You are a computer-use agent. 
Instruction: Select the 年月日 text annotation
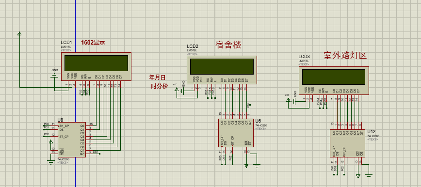[x=157, y=77]
